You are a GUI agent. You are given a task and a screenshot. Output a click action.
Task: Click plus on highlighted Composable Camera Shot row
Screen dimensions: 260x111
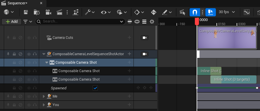point(129,62)
